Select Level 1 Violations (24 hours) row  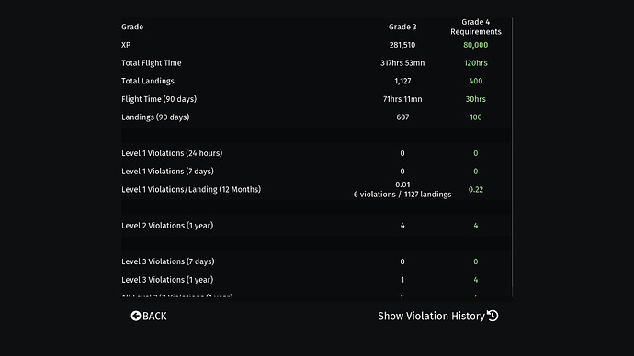pos(316,153)
